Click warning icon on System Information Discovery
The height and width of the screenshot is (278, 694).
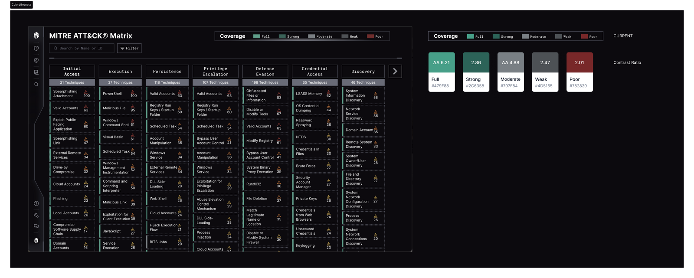click(x=376, y=94)
